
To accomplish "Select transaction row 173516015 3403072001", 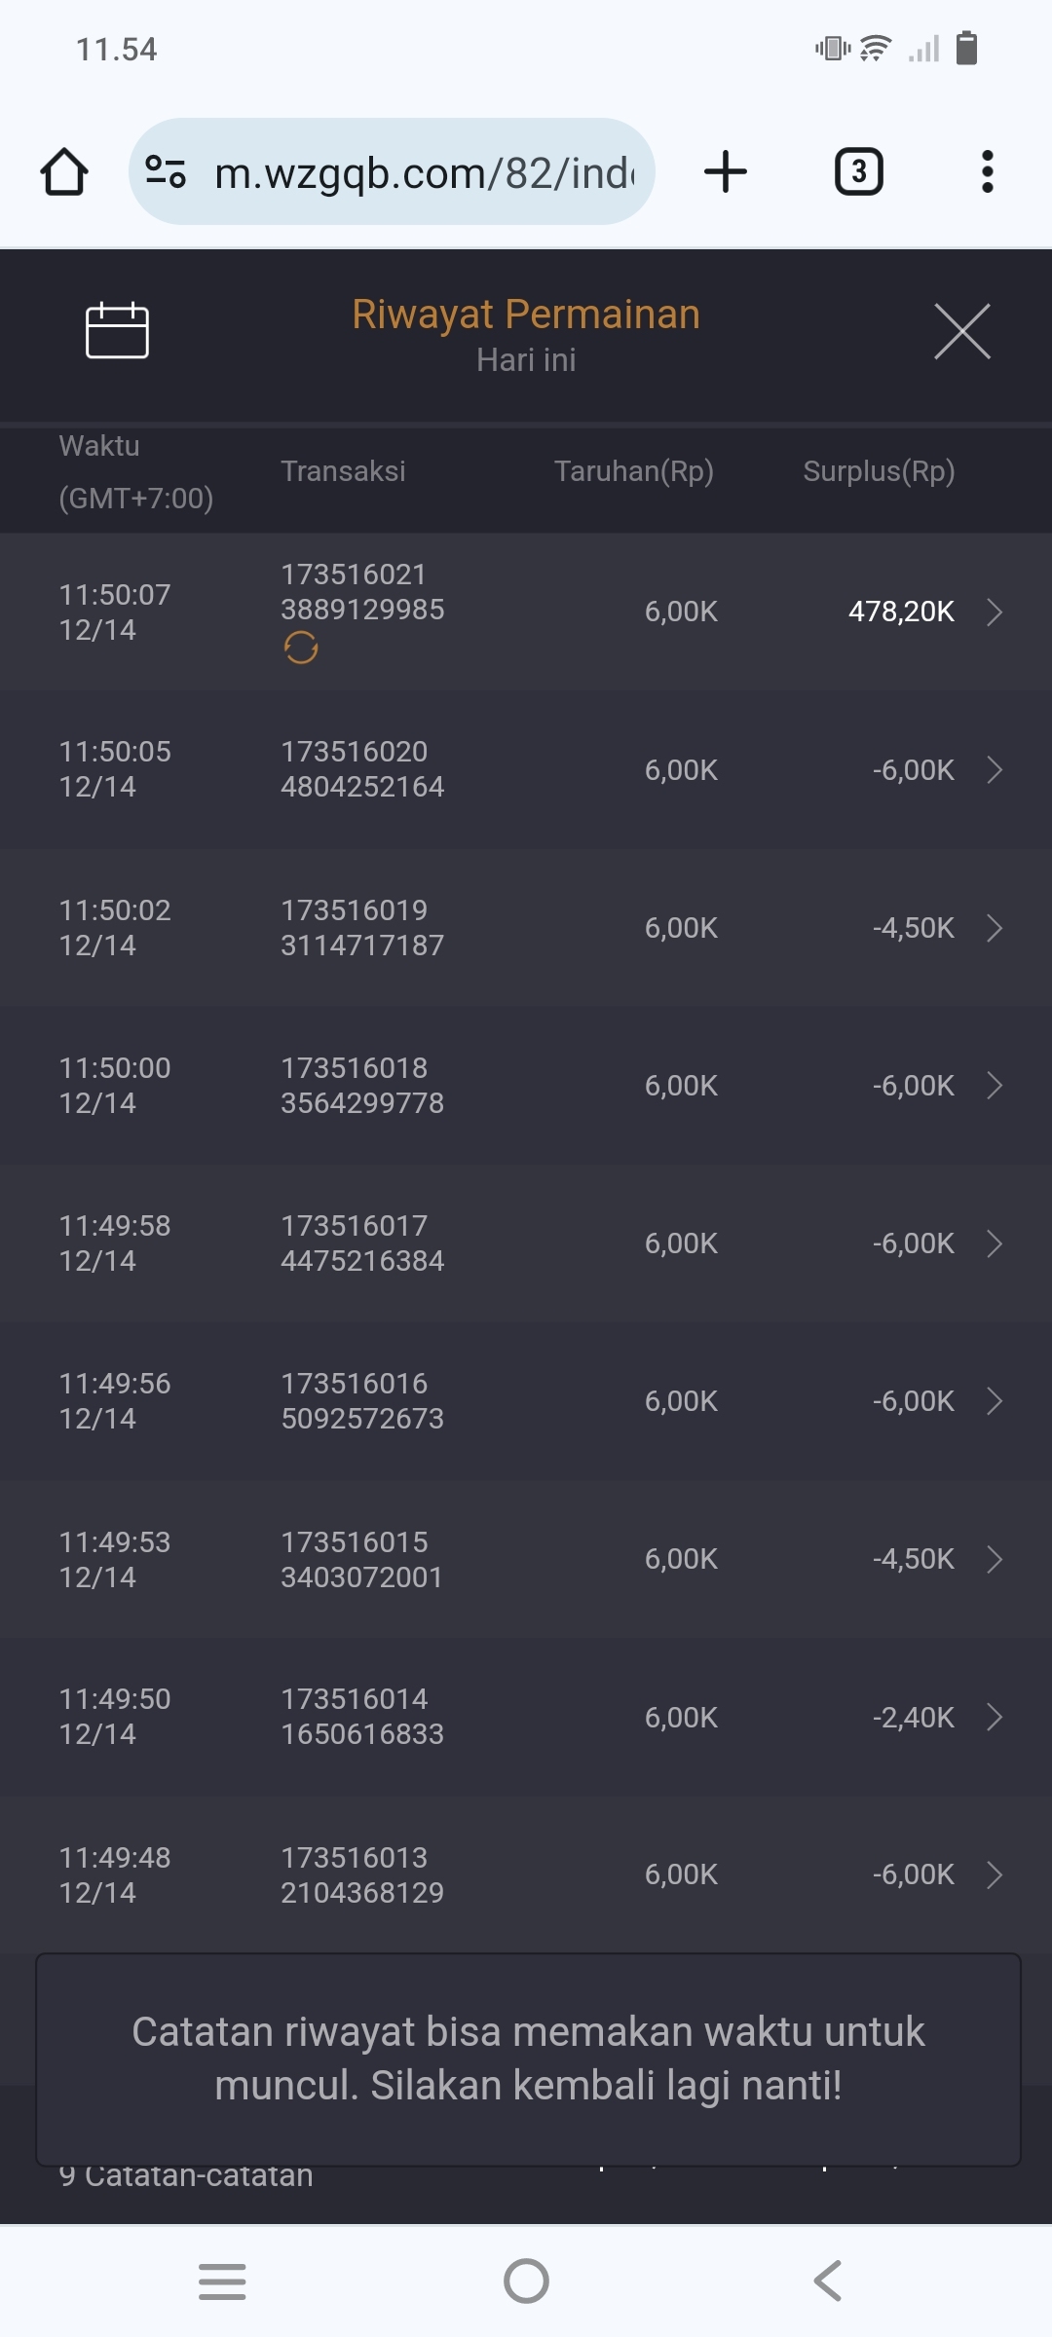I will [x=362, y=1559].
